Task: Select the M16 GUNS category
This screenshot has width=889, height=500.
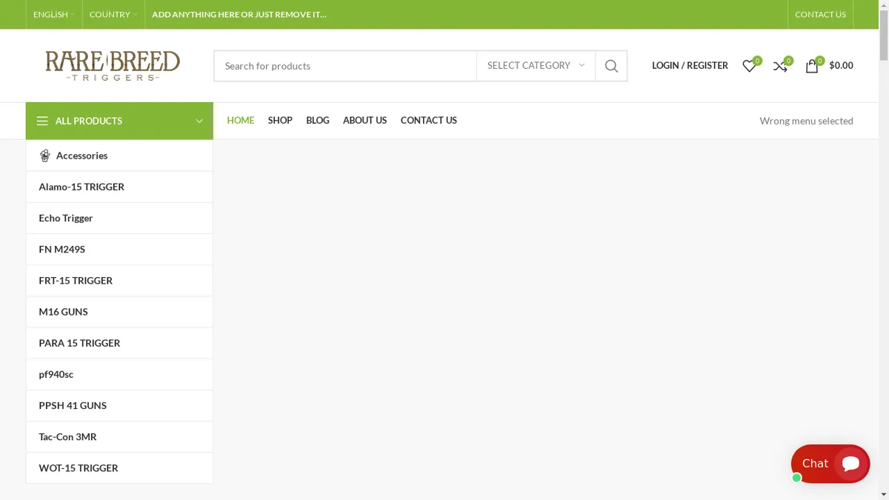Action: tap(119, 312)
